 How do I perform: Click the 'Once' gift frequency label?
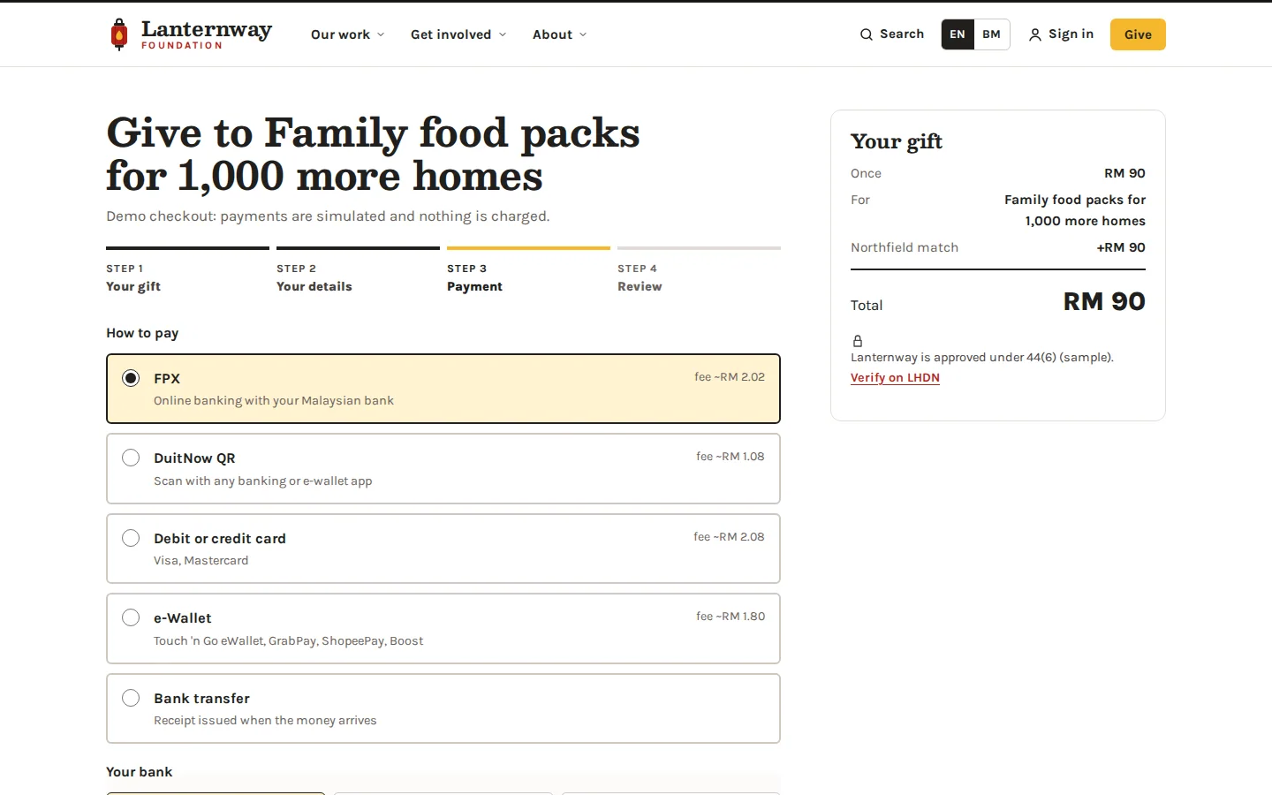click(866, 173)
